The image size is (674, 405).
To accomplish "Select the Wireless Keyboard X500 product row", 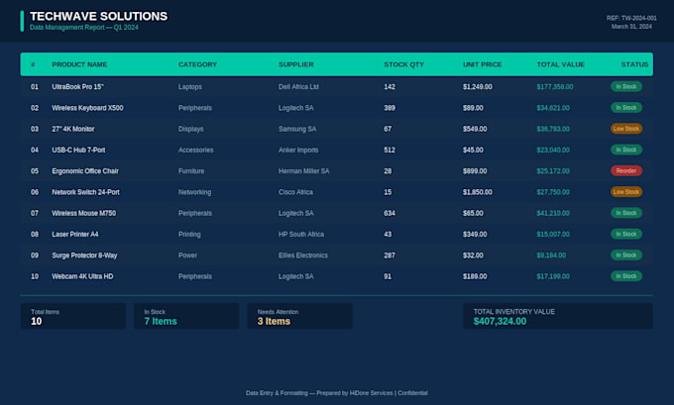I will [337, 108].
